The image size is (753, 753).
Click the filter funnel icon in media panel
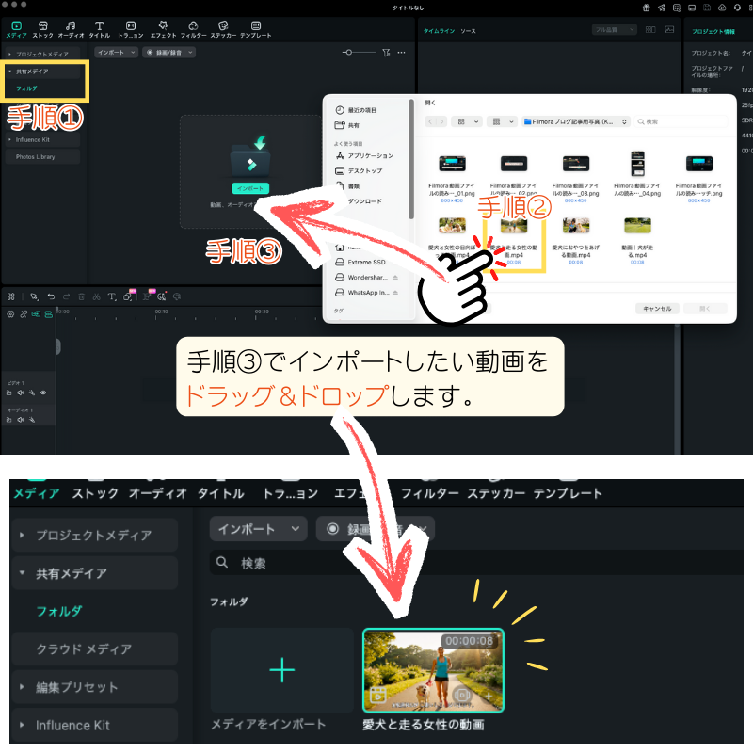pyautogui.click(x=387, y=53)
